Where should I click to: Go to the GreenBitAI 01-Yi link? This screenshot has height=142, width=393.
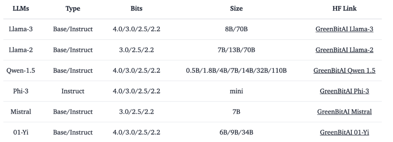344,132
